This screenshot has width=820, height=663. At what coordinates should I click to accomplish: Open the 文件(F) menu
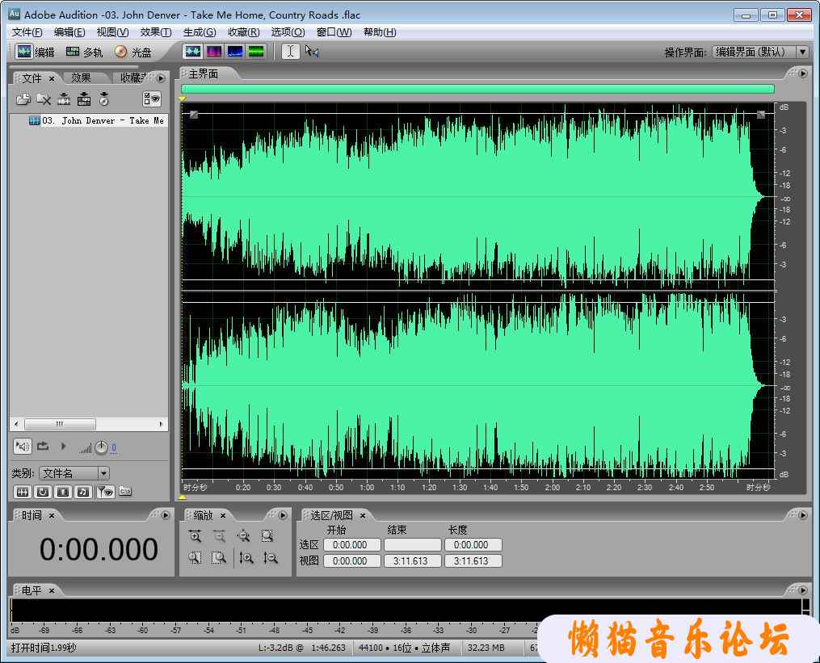27,32
